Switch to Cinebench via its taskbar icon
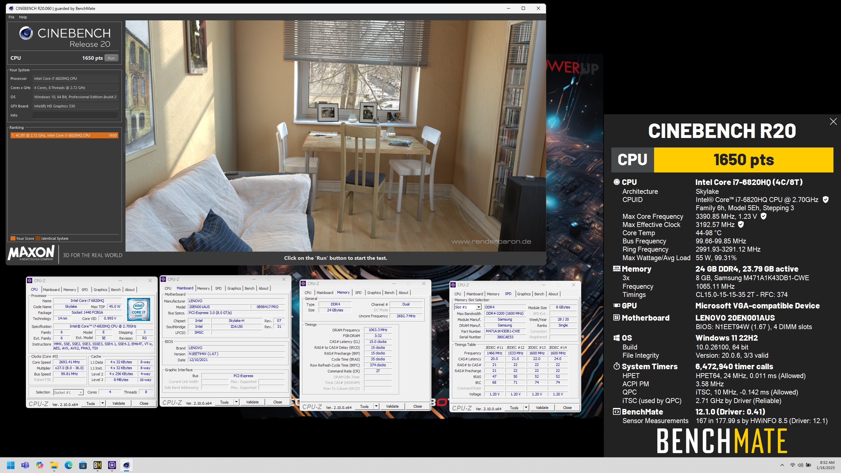The image size is (841, 473). pyautogui.click(x=126, y=465)
